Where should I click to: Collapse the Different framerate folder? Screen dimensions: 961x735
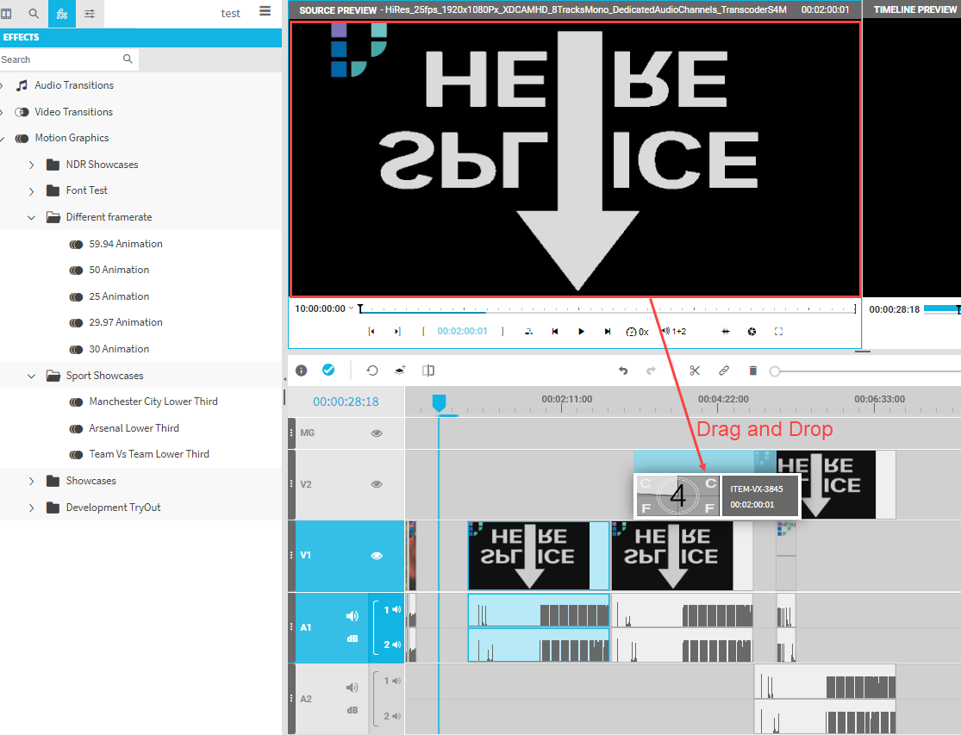coord(32,217)
